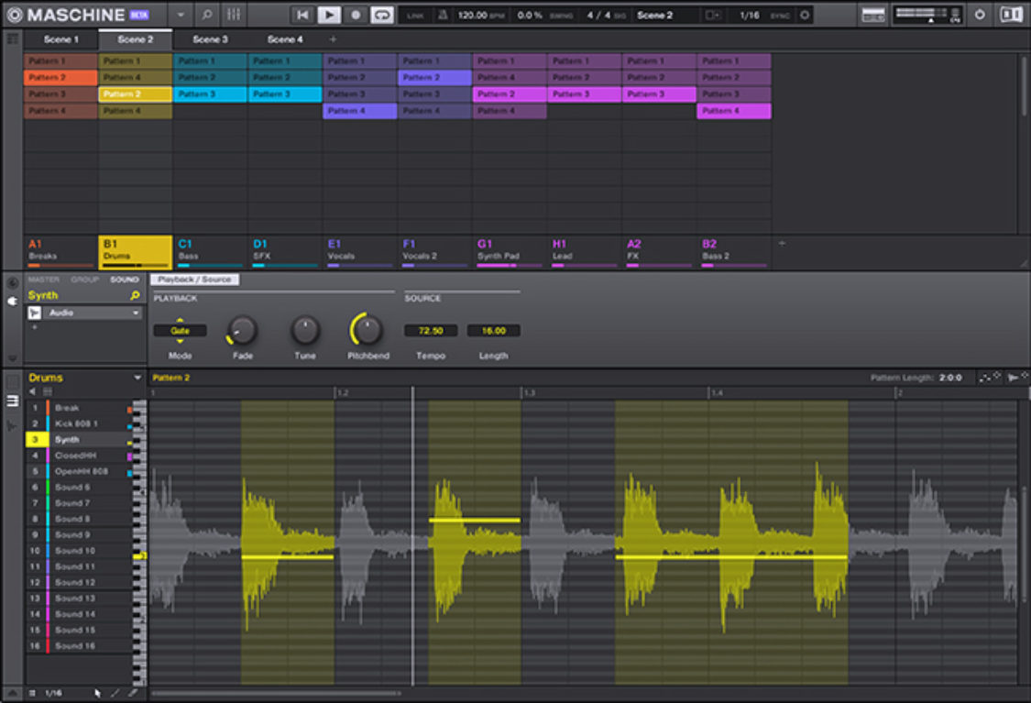Click the search magnifier next to Synth
Image resolution: width=1031 pixels, height=703 pixels.
134,295
